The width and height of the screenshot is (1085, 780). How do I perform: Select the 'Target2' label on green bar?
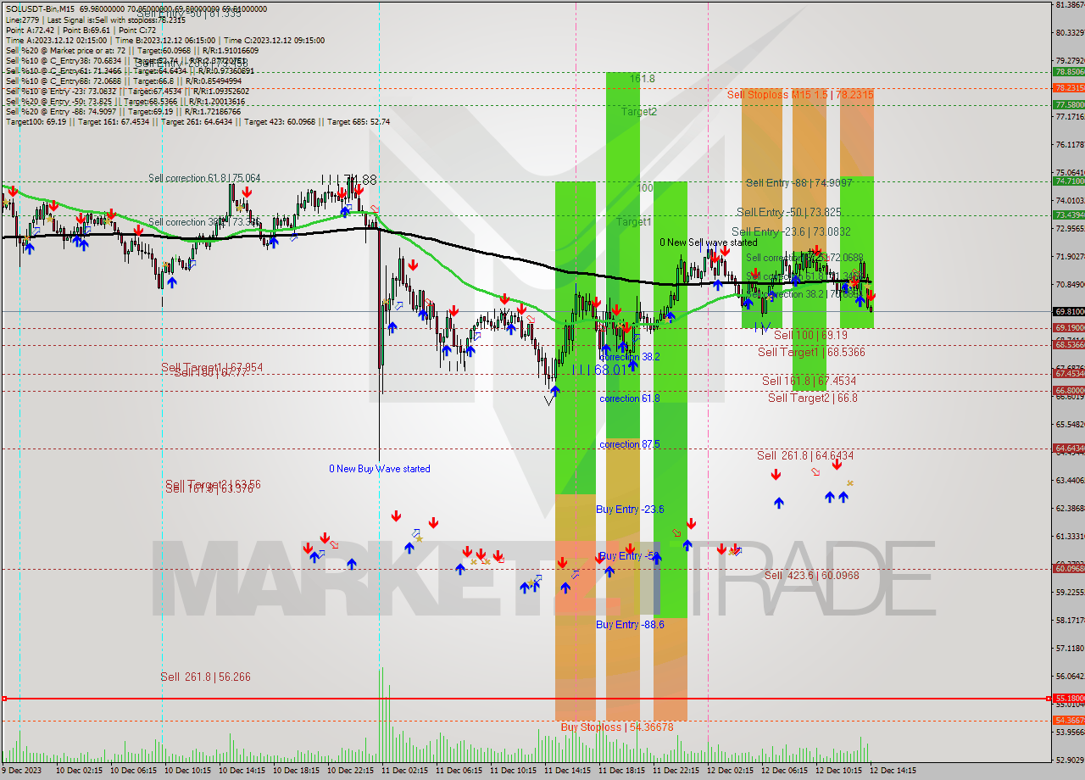[x=638, y=112]
